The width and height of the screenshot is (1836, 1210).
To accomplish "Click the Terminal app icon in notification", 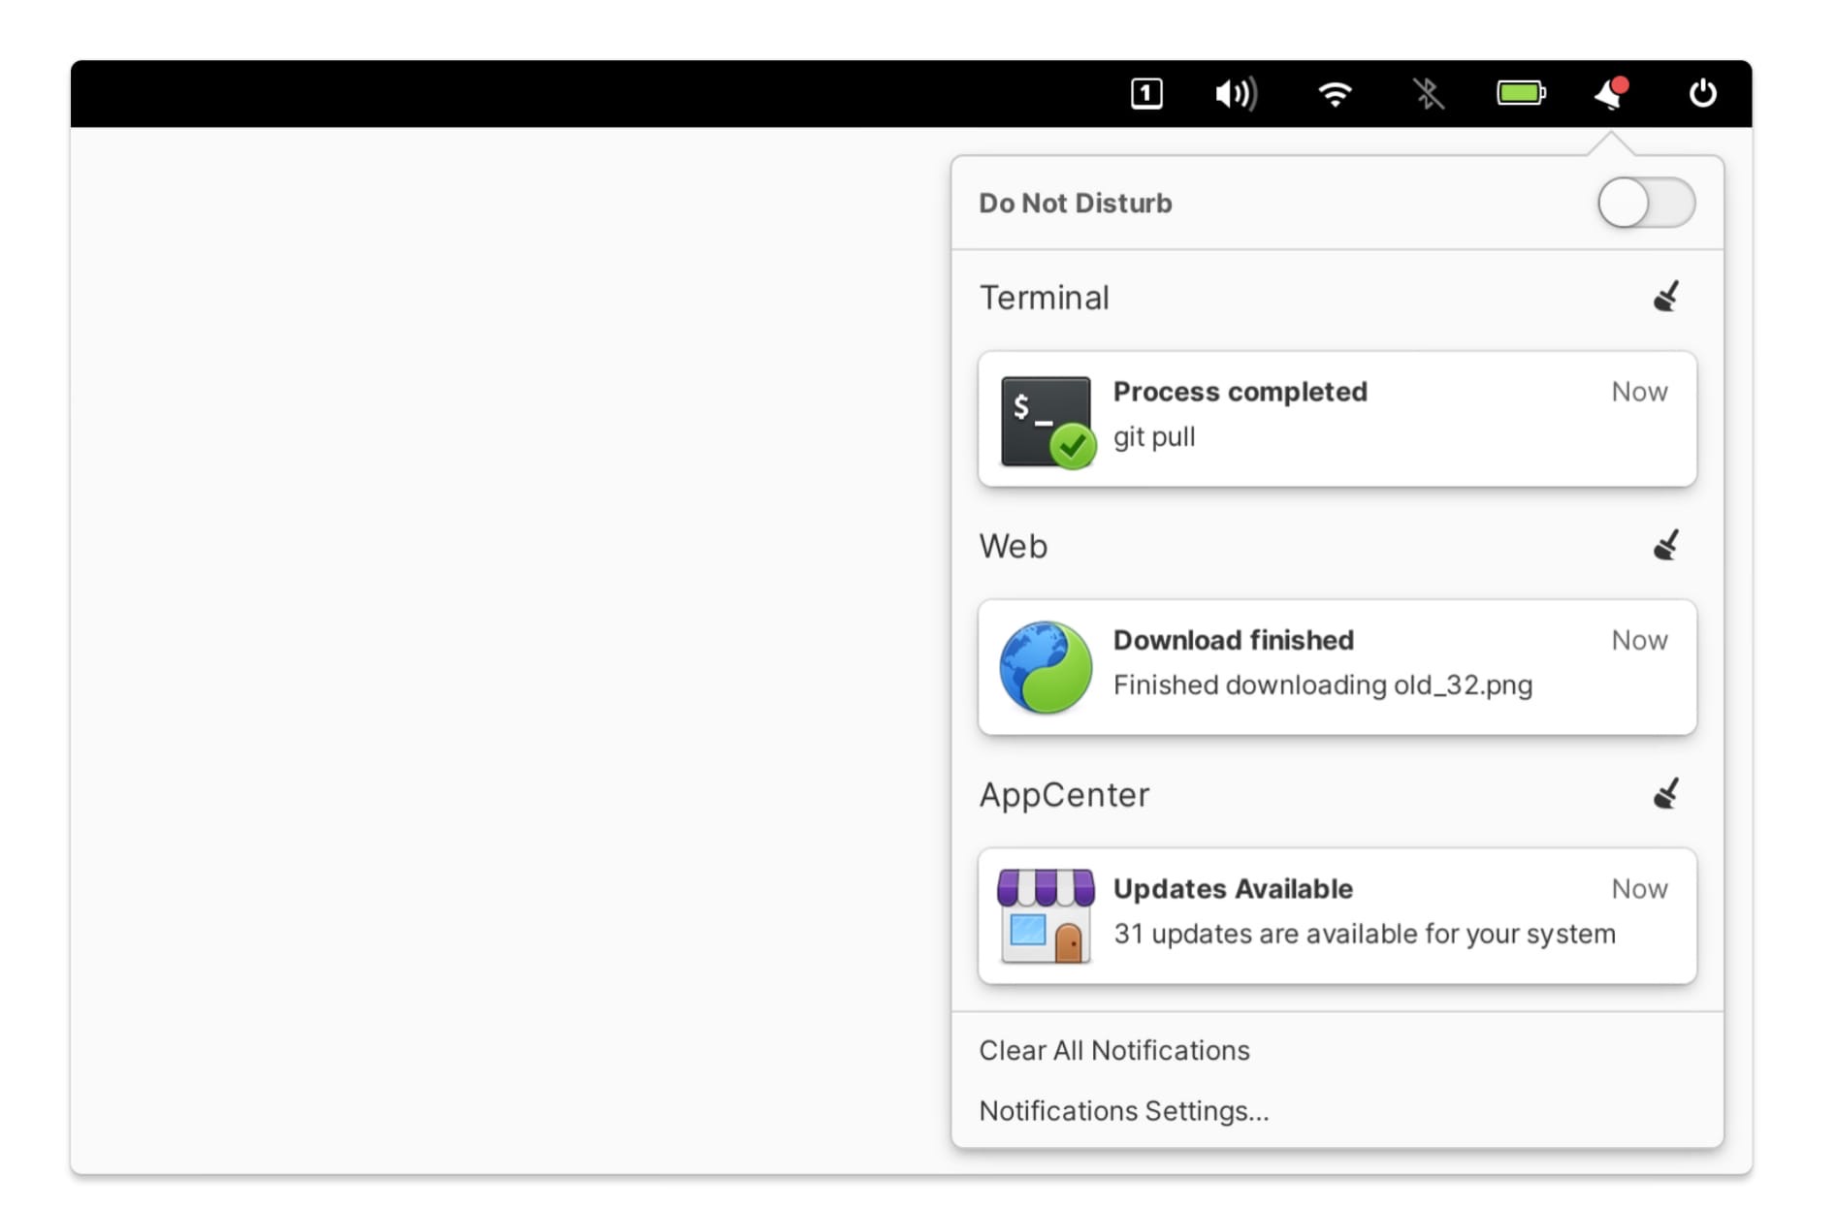I will click(1046, 421).
